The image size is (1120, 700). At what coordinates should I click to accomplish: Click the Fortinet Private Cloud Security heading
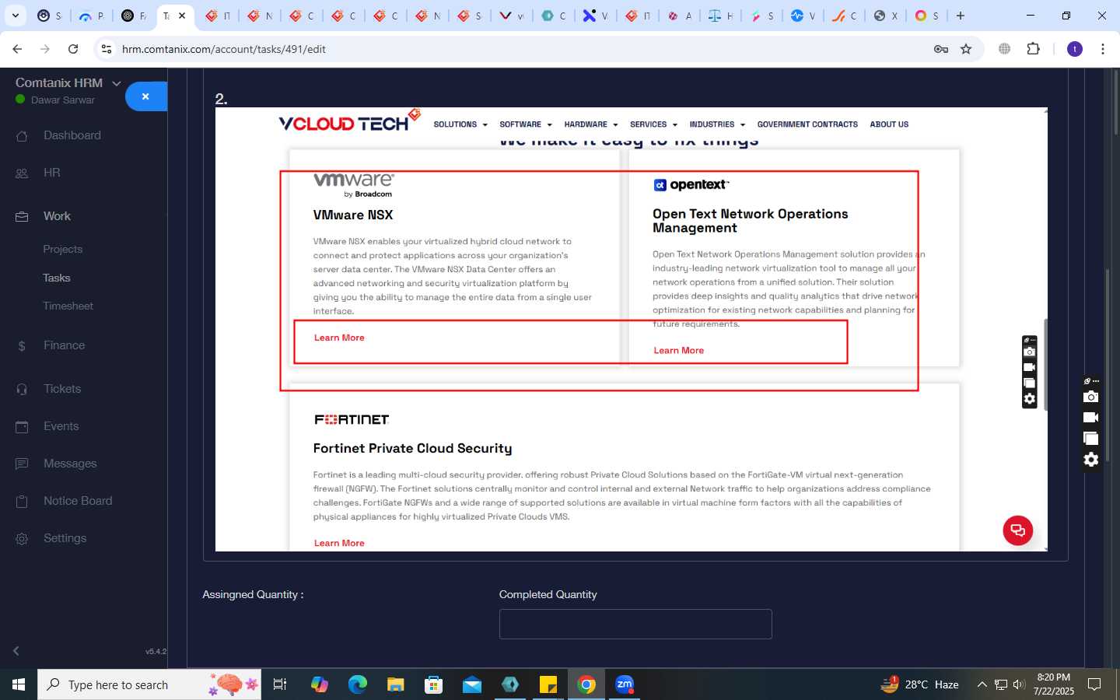tap(412, 449)
